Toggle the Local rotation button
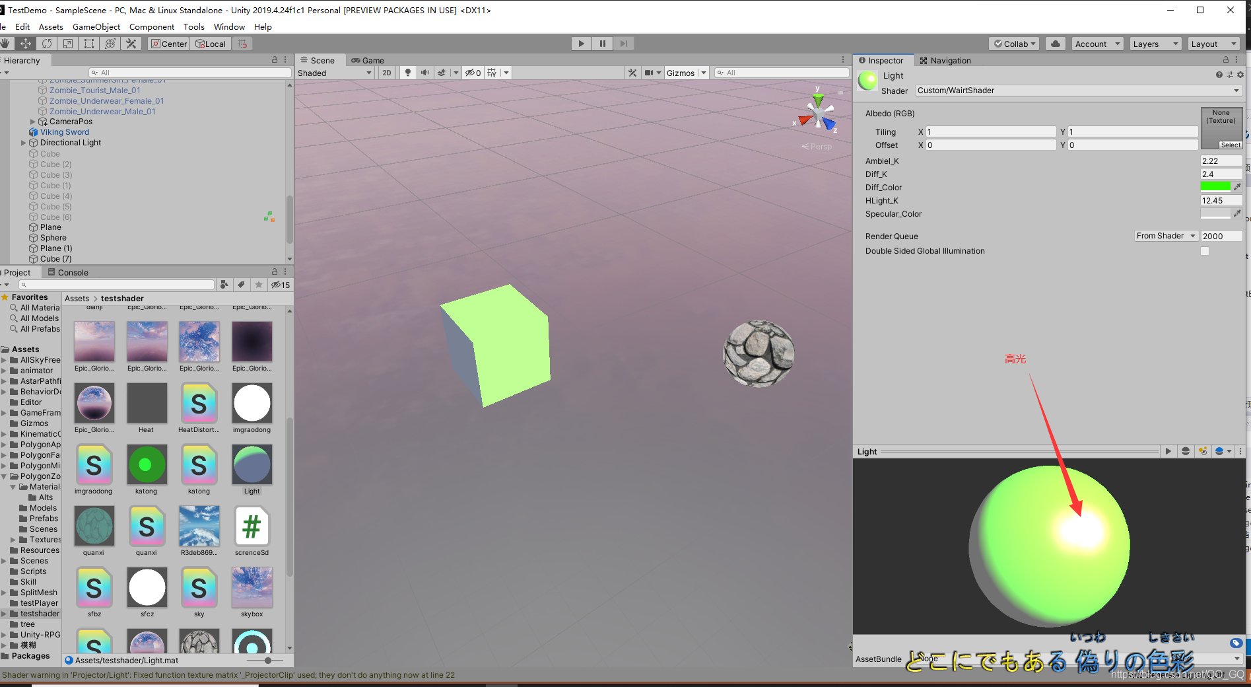This screenshot has height=687, width=1251. click(210, 44)
